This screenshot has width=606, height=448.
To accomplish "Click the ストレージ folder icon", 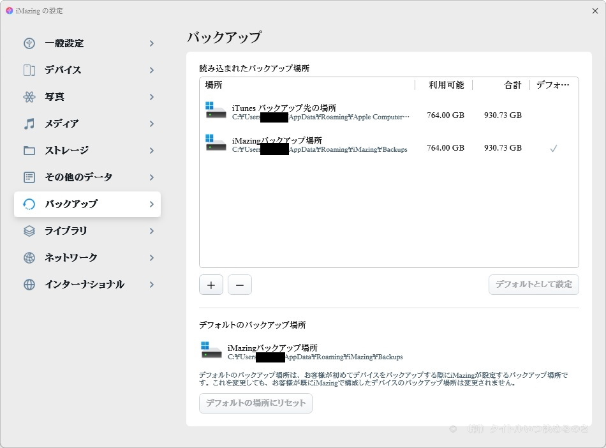I will click(x=29, y=151).
